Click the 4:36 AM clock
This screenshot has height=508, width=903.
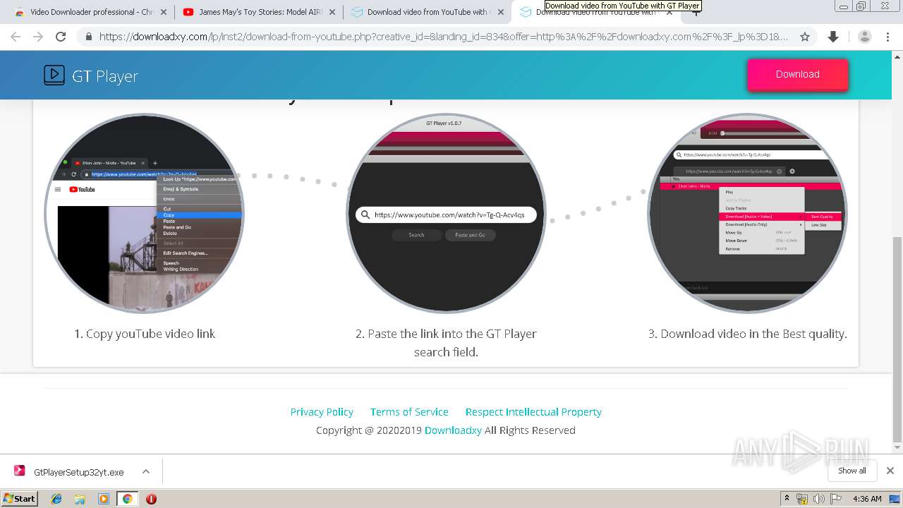867,499
